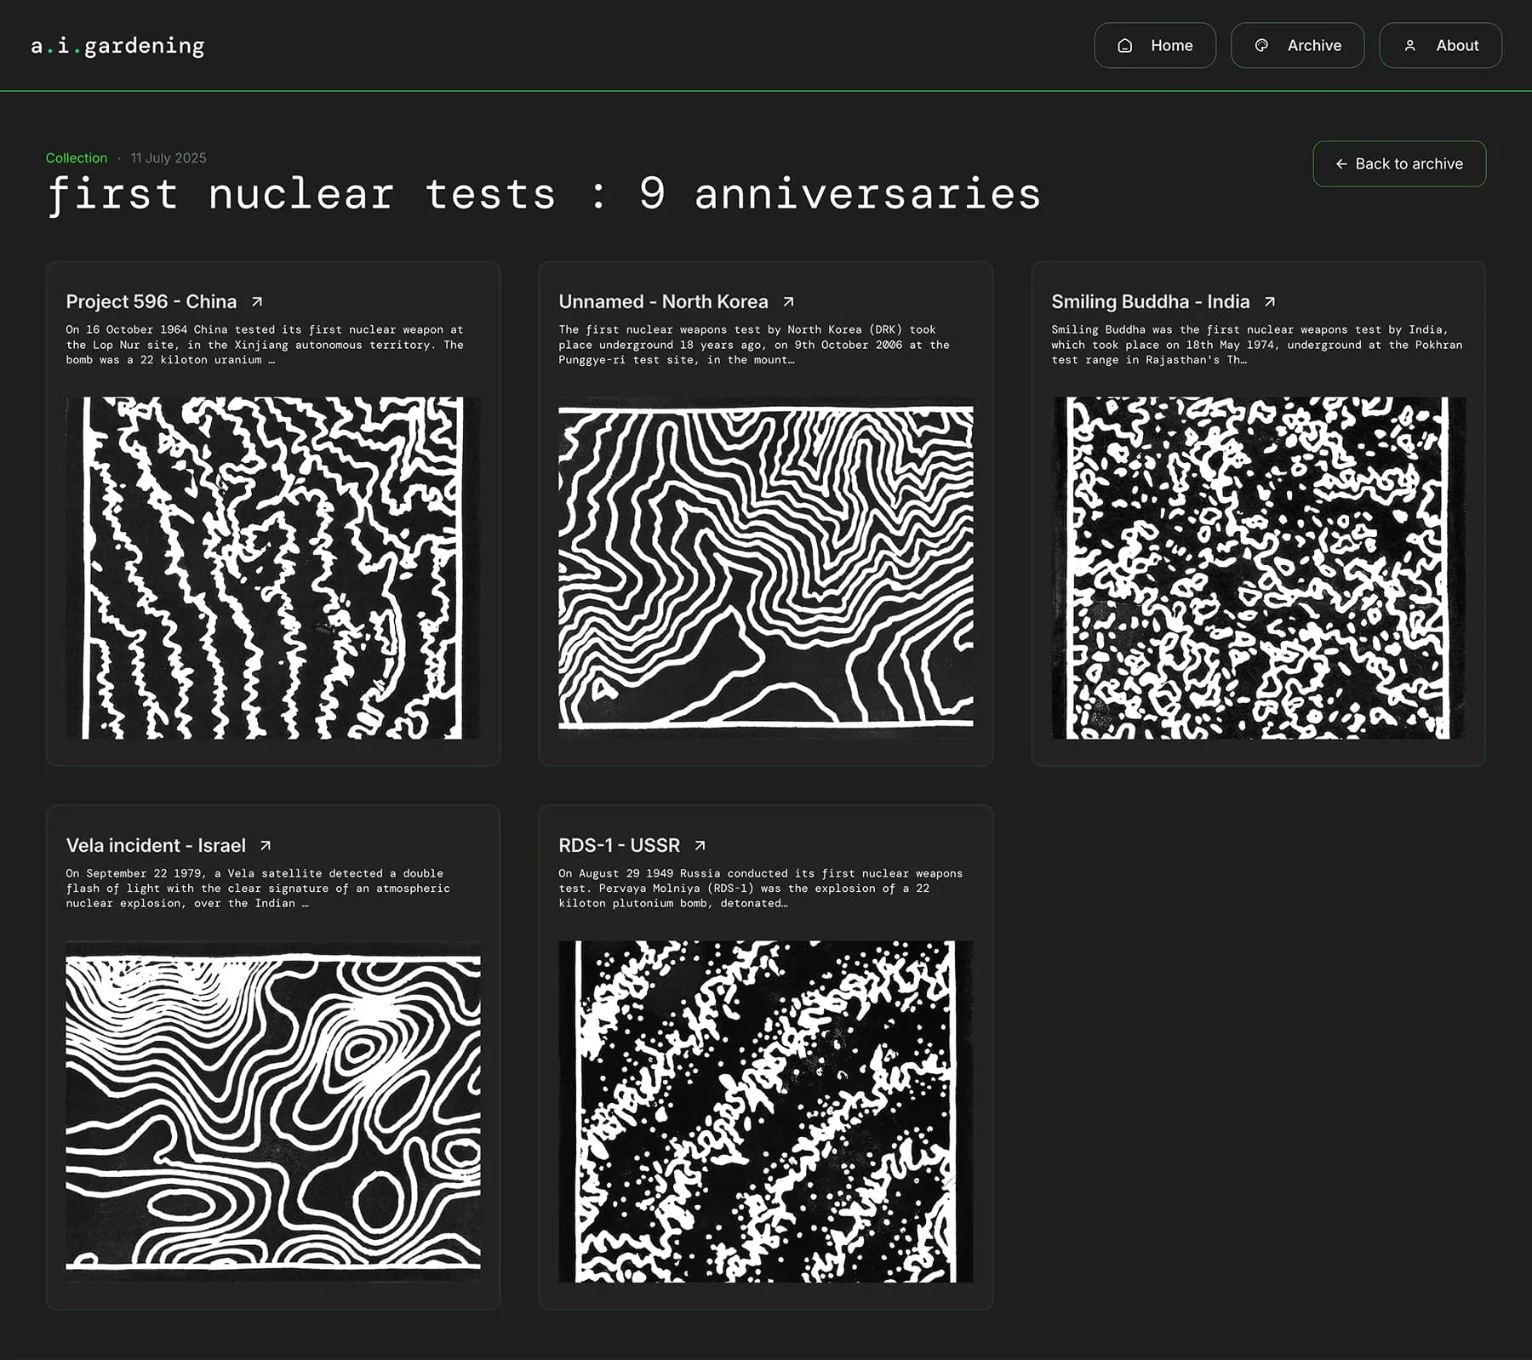Screen dimensions: 1532x1360
Task: Click the arrow icon next to Unnamed - North Korea
Action: [x=788, y=302]
